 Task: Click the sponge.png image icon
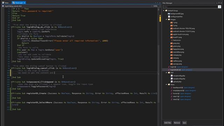(x=171, y=64)
